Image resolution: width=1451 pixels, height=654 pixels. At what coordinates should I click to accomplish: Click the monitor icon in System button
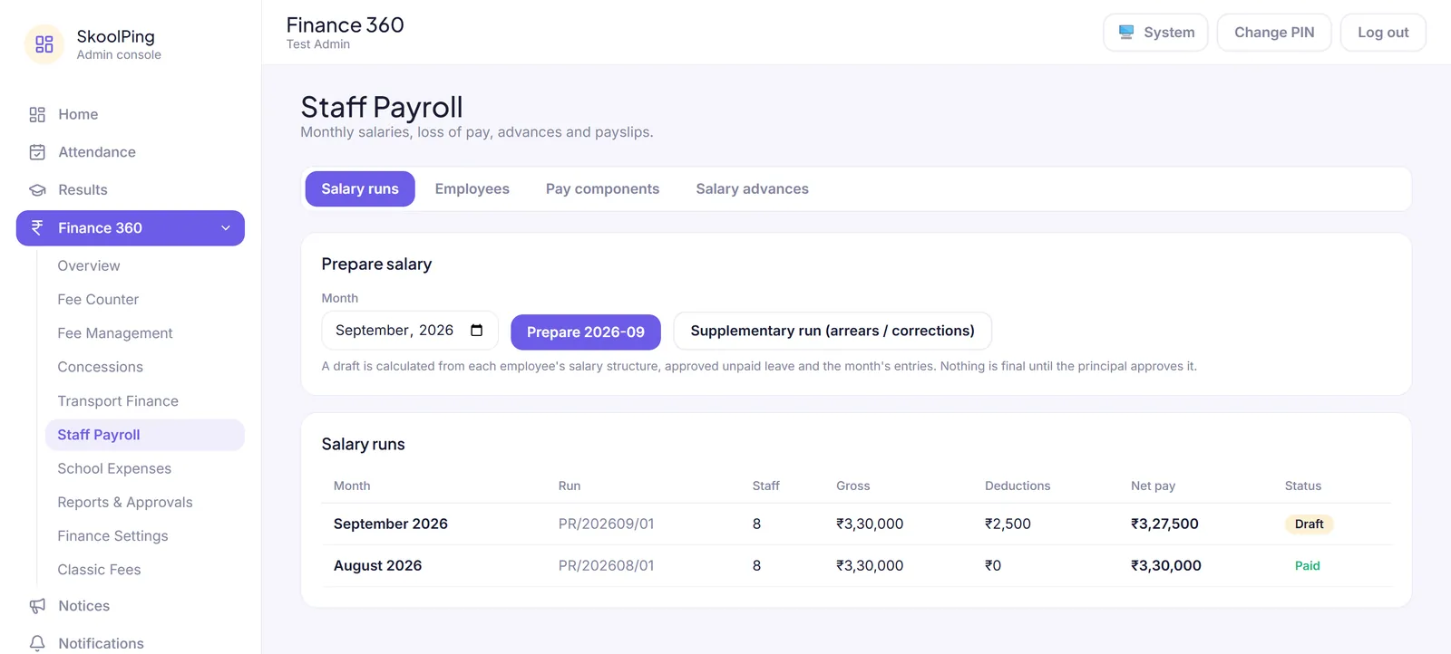[1126, 33]
